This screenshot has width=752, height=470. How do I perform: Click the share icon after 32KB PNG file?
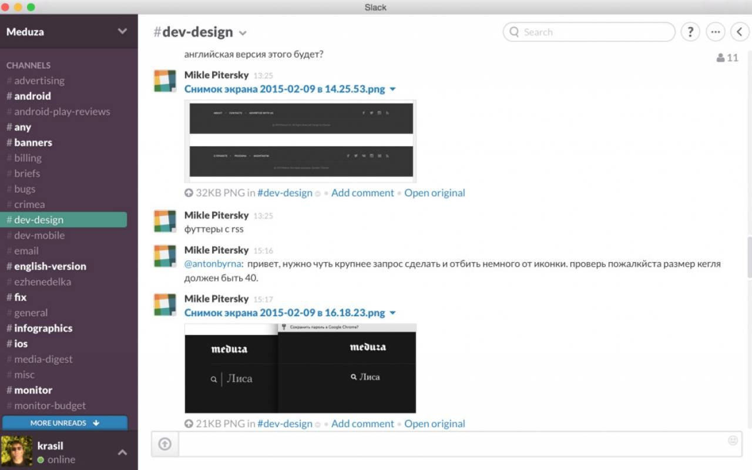[x=318, y=193]
